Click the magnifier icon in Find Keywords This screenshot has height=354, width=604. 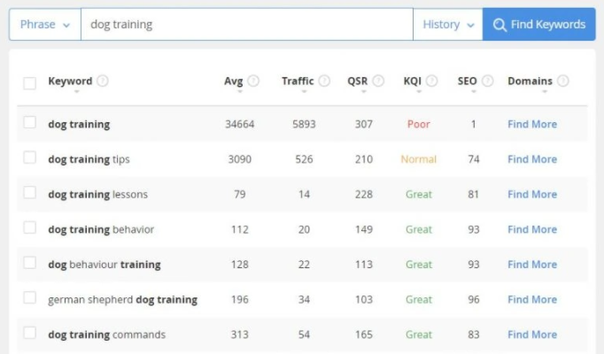point(499,25)
